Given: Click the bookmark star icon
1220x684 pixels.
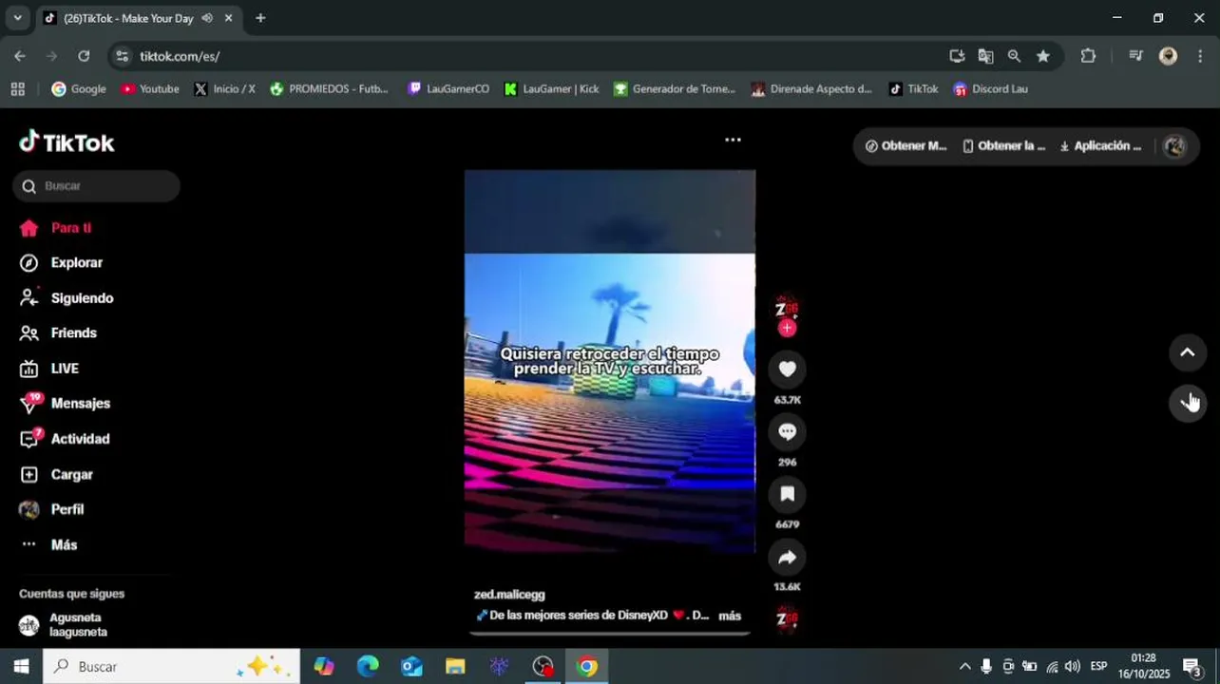Looking at the screenshot, I should (x=1043, y=56).
